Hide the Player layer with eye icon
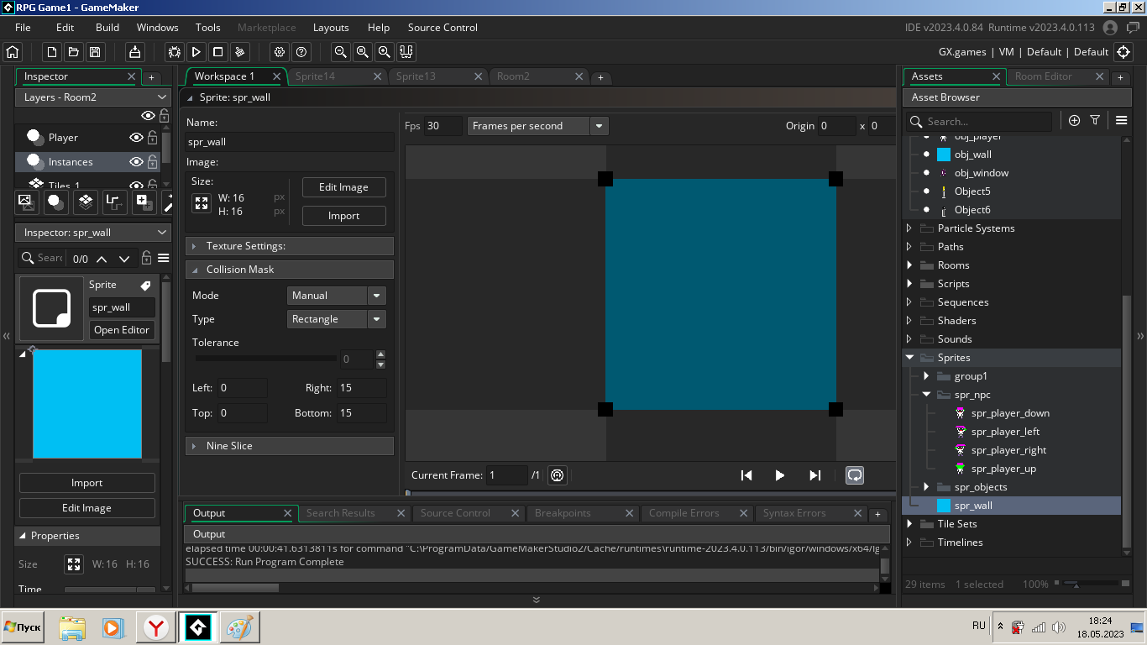The height and width of the screenshot is (645, 1147). (136, 138)
